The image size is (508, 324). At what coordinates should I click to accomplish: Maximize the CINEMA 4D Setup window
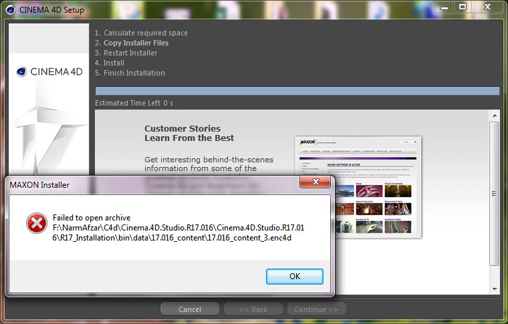pos(463,7)
